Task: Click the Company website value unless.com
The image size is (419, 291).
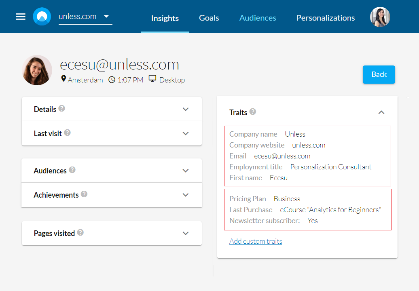Action: click(x=309, y=145)
